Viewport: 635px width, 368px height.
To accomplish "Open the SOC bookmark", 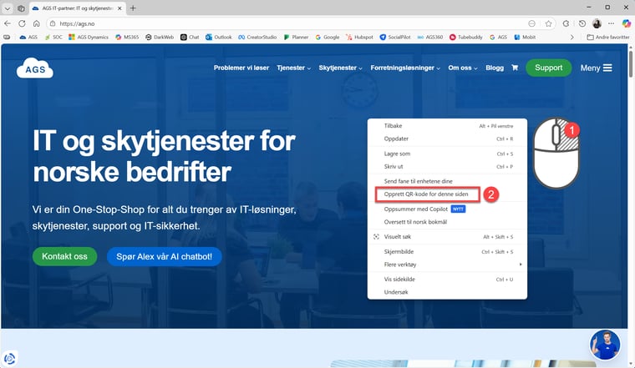I will coord(53,37).
